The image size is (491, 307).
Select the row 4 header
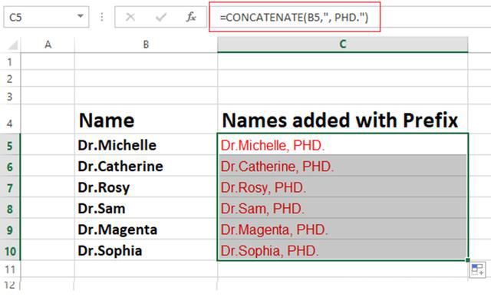pyautogui.click(x=10, y=120)
